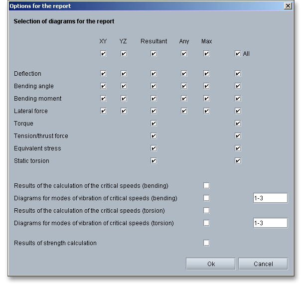Toggle the Resultant column header checkbox

[x=153, y=54]
